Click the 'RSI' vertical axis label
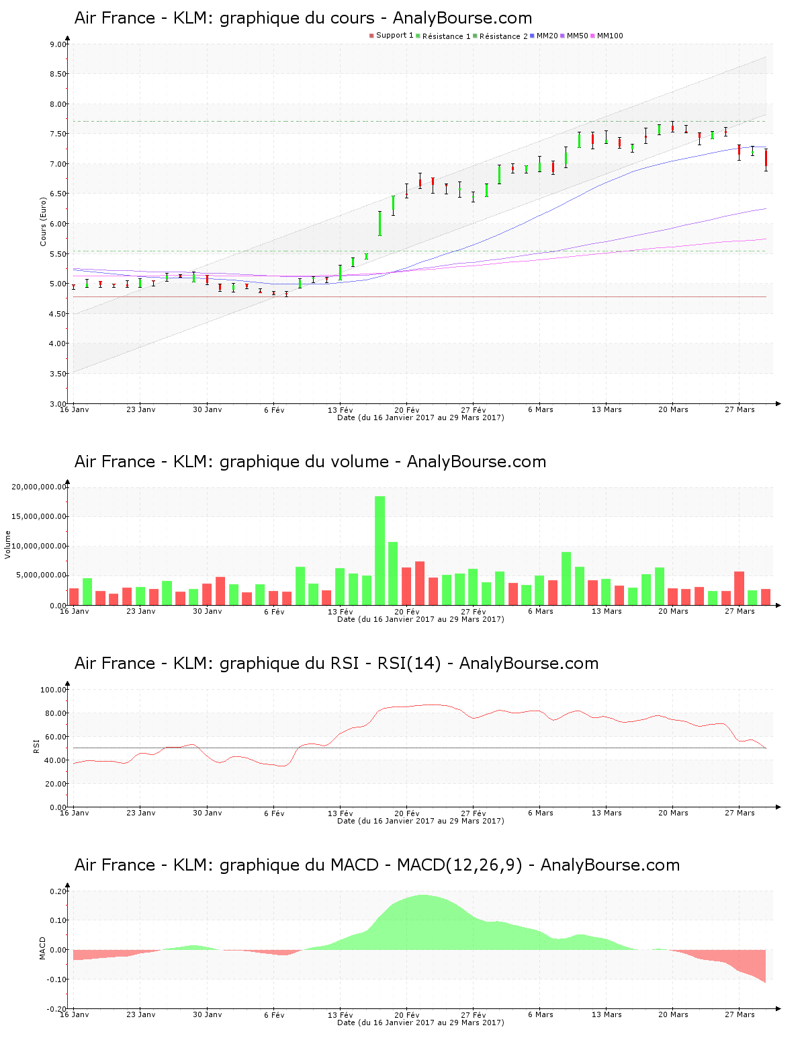 pyautogui.click(x=36, y=746)
